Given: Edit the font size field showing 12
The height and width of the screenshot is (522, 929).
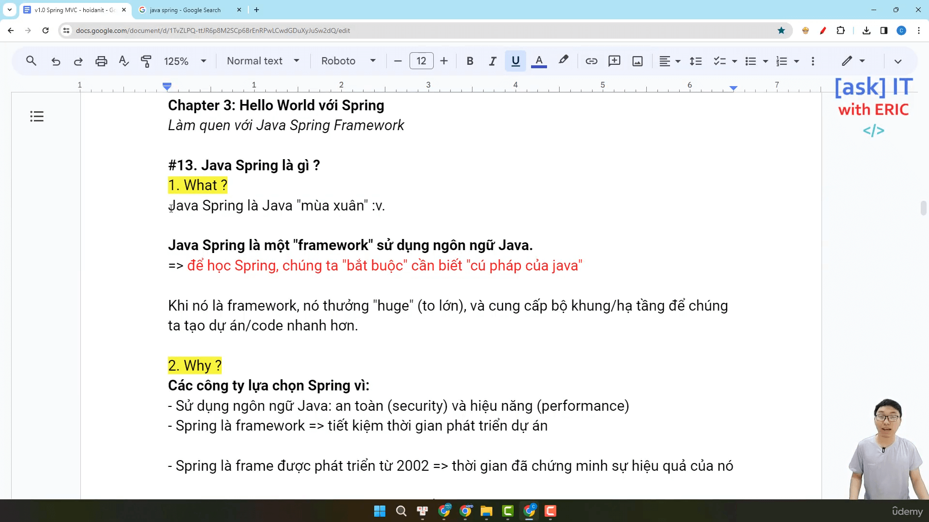Looking at the screenshot, I should pyautogui.click(x=421, y=61).
